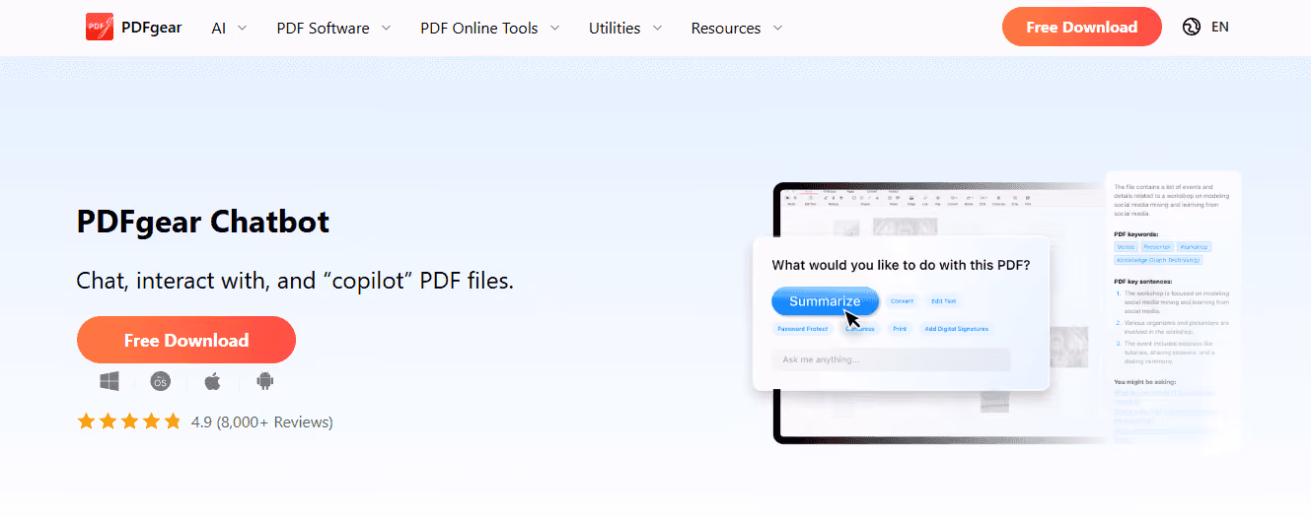Click the header Free Download button
The height and width of the screenshot is (517, 1311).
tap(1081, 27)
